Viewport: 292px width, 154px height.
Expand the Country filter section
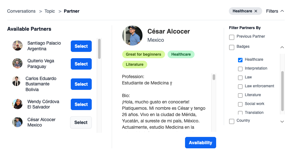pos(282,121)
